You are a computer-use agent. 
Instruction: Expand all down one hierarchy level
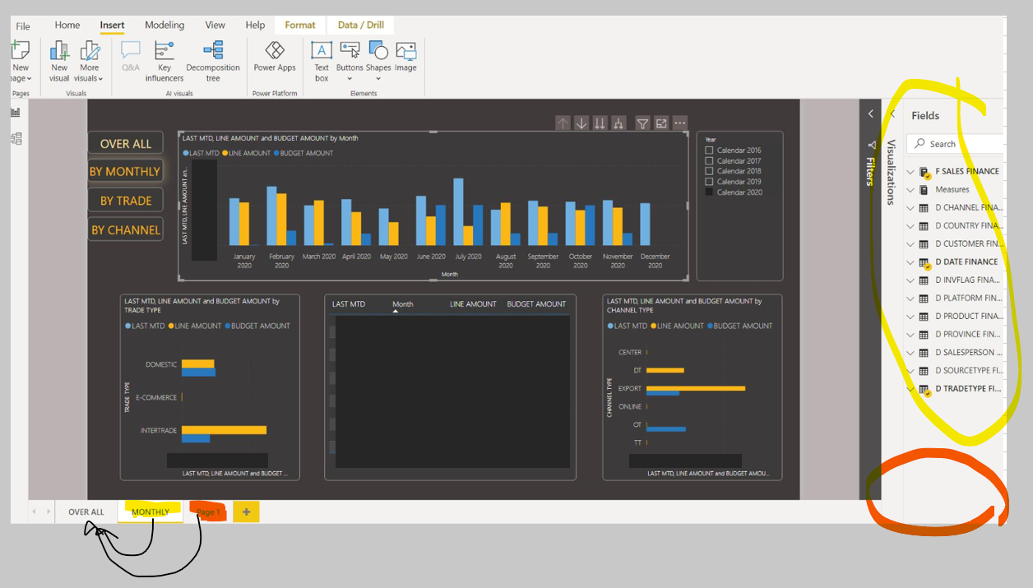tap(618, 123)
